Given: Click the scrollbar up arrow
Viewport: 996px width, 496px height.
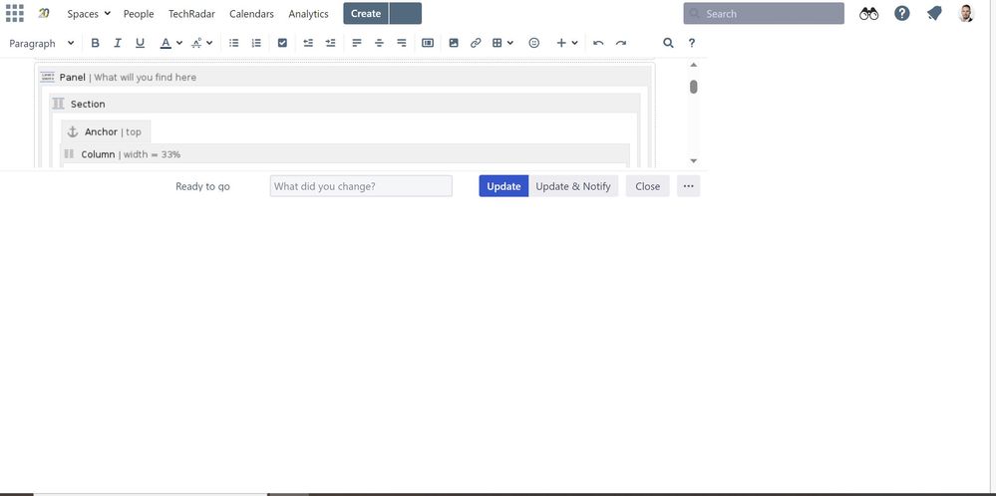Looking at the screenshot, I should [x=694, y=65].
